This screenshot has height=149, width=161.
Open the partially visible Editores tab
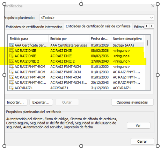pyautogui.click(x=139, y=27)
